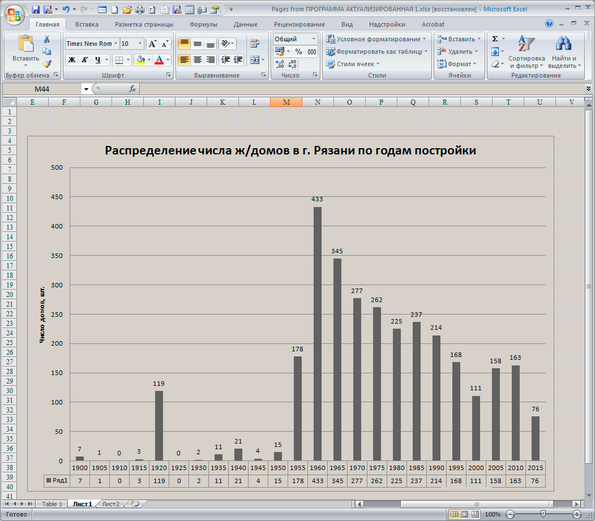Click the Format Painter brush icon

(47, 64)
